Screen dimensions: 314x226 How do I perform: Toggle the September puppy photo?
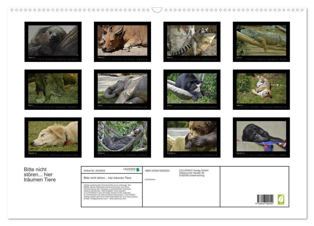click(x=53, y=138)
